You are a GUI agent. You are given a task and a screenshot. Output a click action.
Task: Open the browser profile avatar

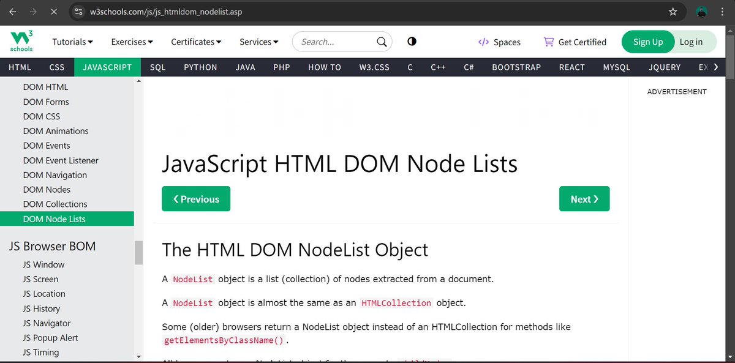pyautogui.click(x=701, y=12)
